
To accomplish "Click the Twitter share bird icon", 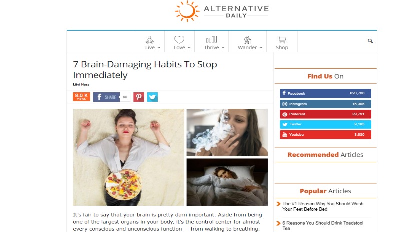I will coord(152,97).
